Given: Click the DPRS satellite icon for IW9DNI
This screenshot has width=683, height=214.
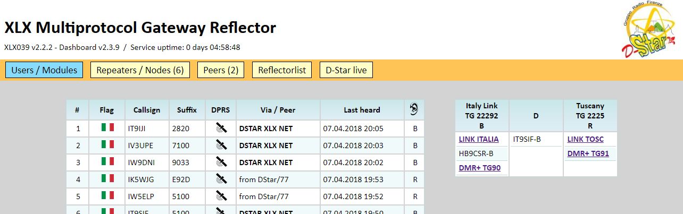Looking at the screenshot, I should [220, 162].
